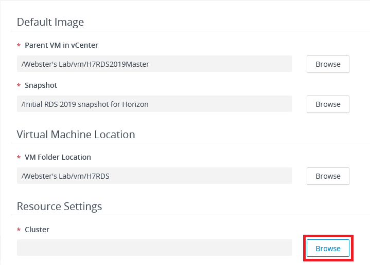370x265 pixels.
Task: Click the Parent VM in vCenter path field
Action: pyautogui.click(x=154, y=64)
